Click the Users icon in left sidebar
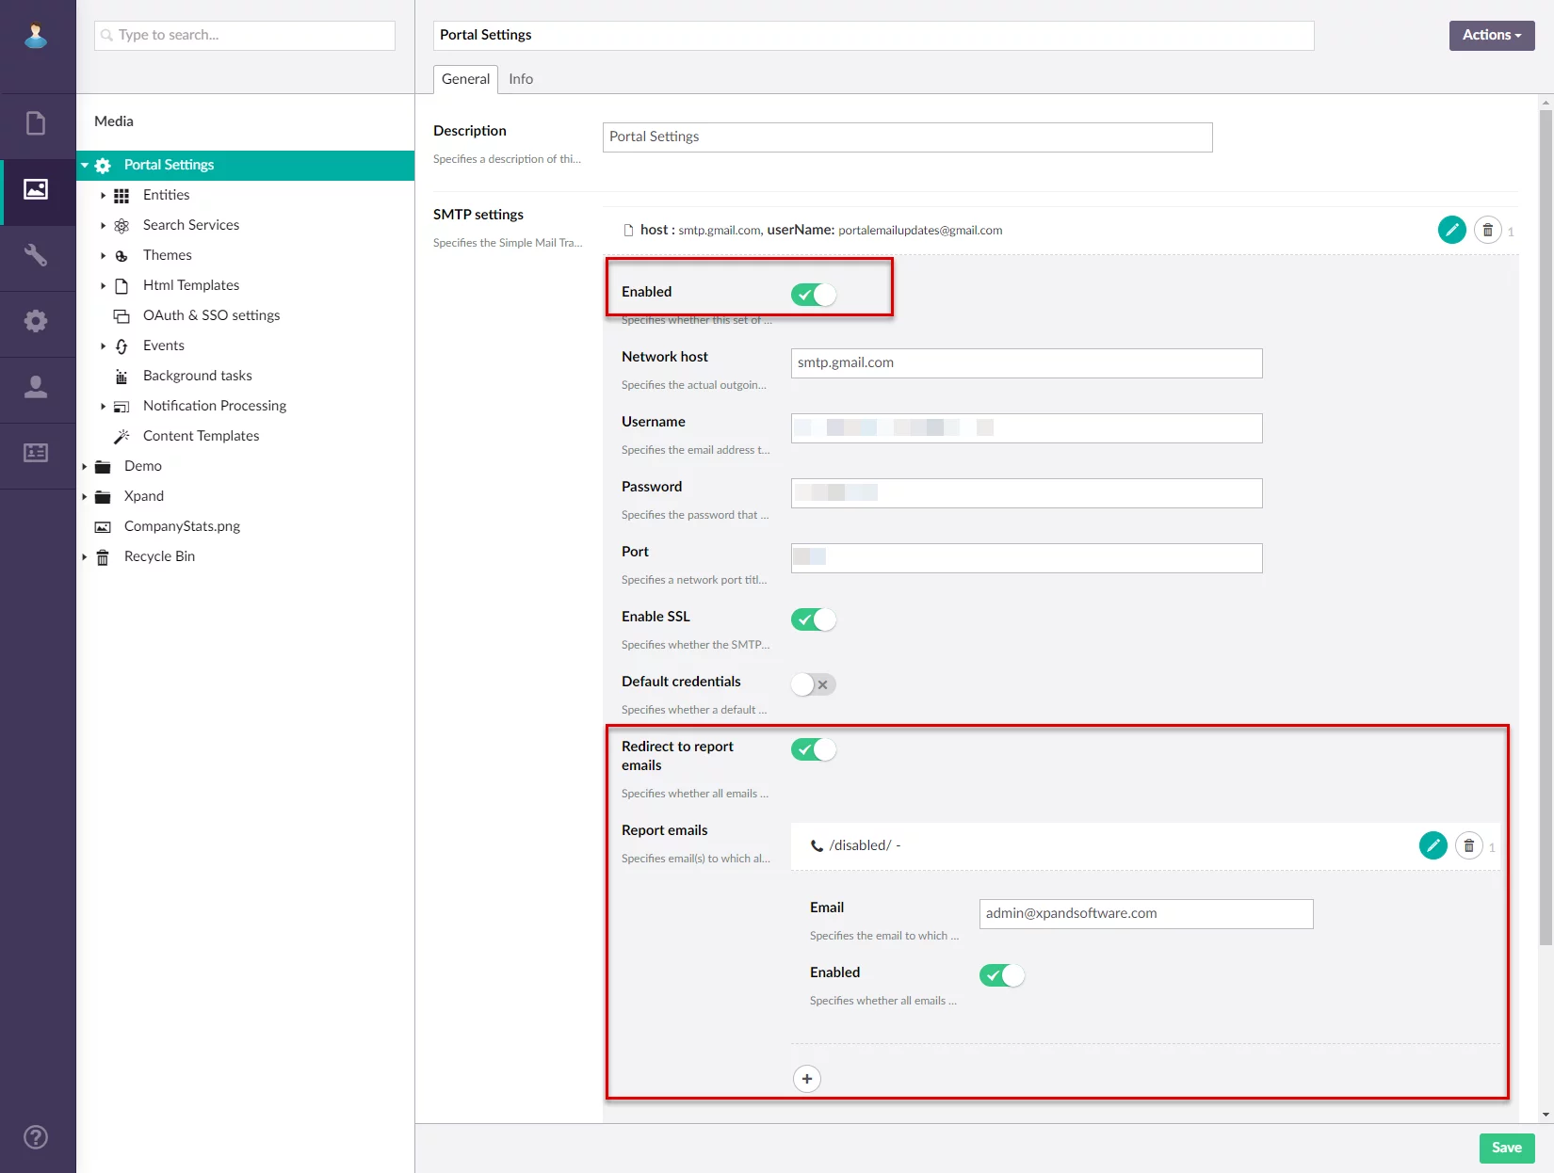 36,387
